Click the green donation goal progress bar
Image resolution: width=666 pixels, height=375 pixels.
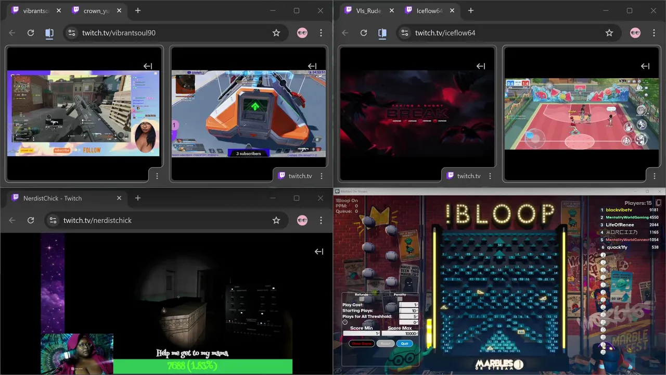tap(202, 366)
